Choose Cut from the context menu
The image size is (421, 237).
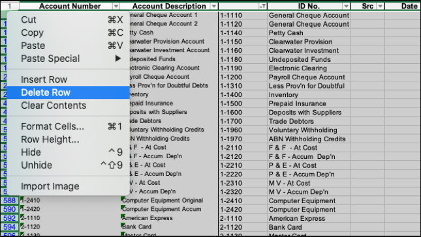68,20
